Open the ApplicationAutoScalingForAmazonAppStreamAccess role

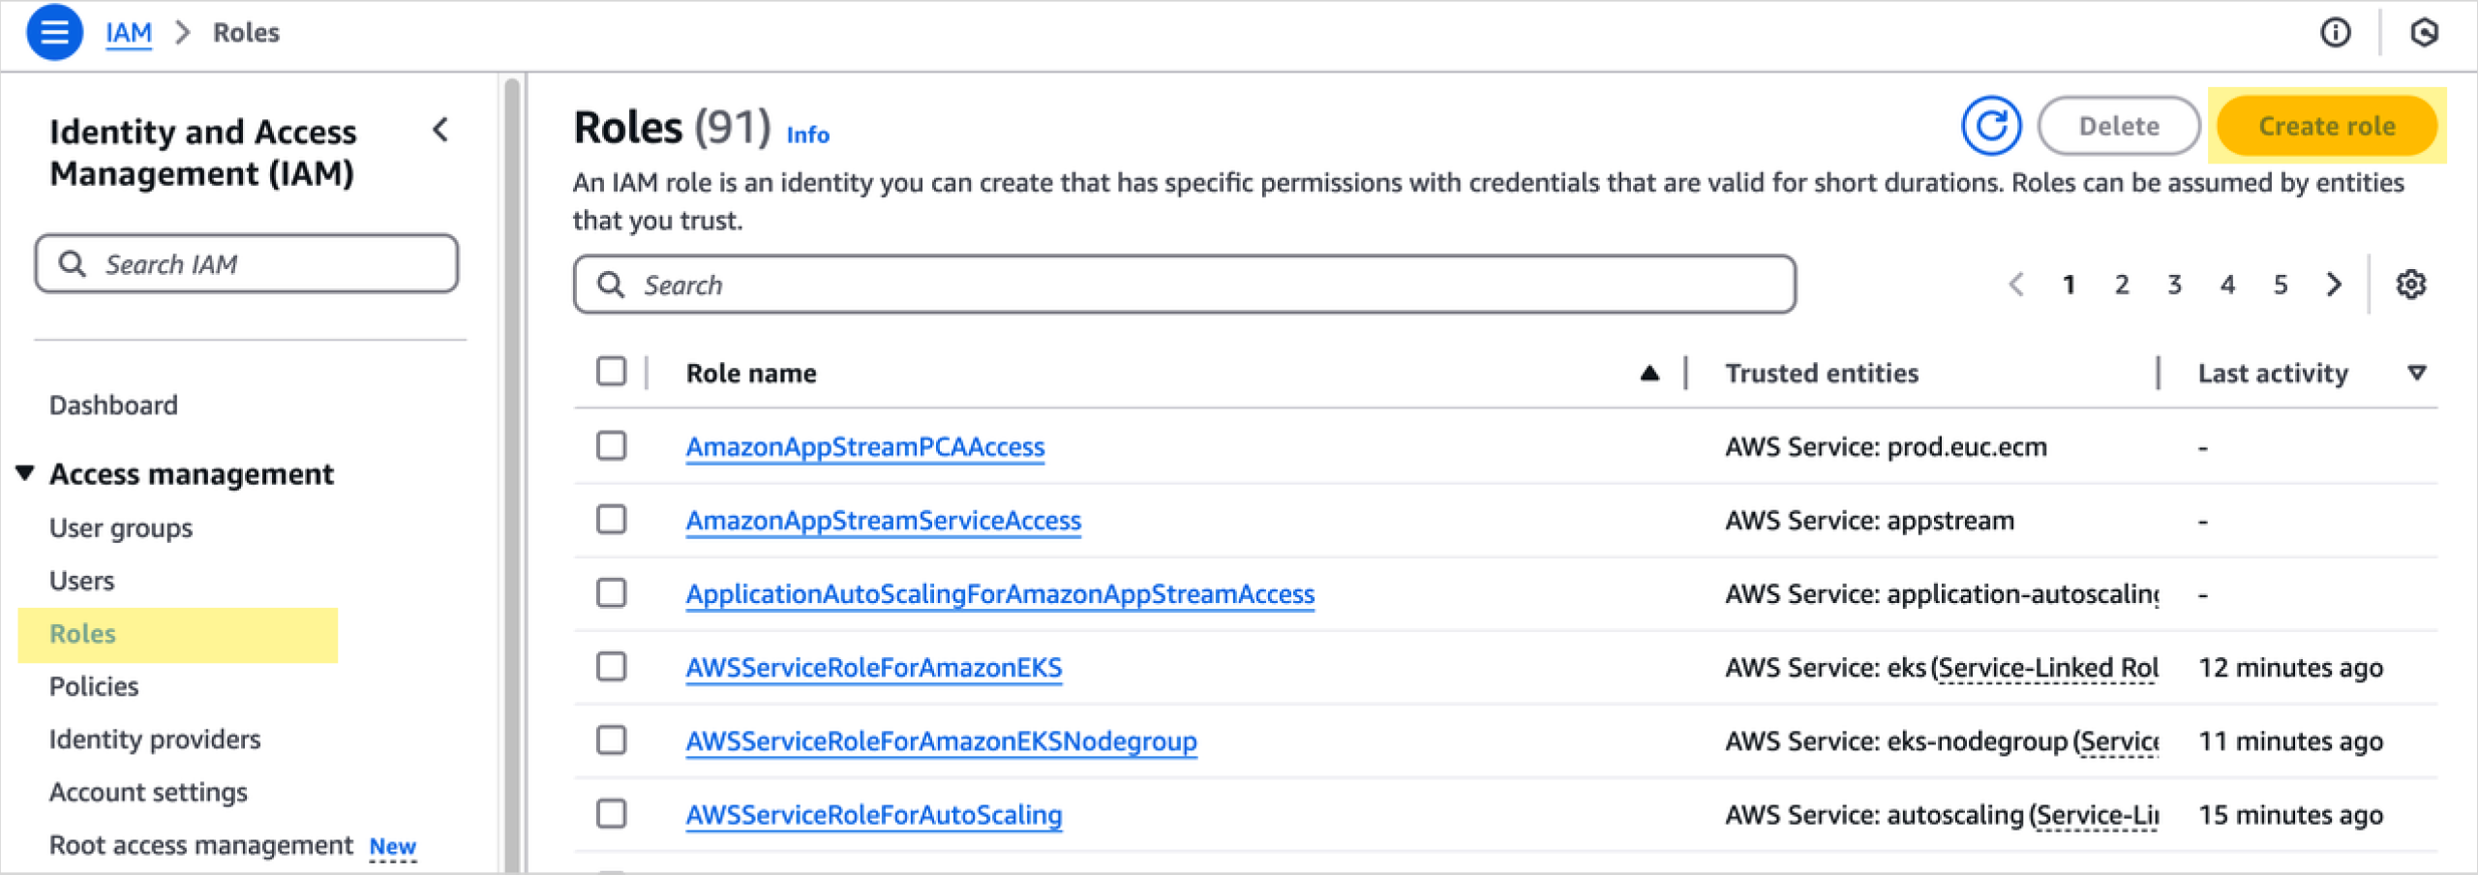click(x=1000, y=594)
